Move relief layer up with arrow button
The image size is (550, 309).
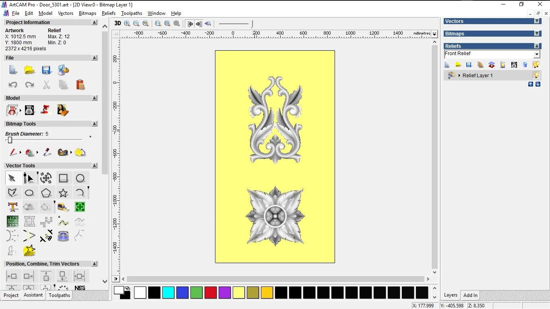click(x=531, y=84)
